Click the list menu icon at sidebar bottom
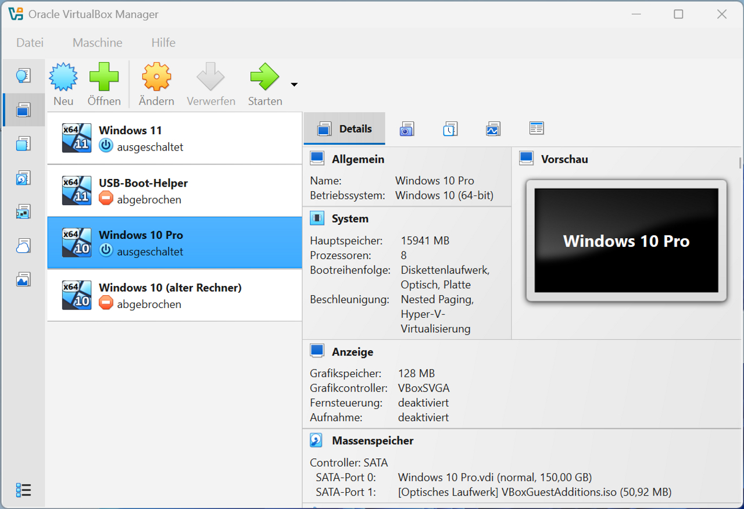744x509 pixels. pyautogui.click(x=23, y=490)
